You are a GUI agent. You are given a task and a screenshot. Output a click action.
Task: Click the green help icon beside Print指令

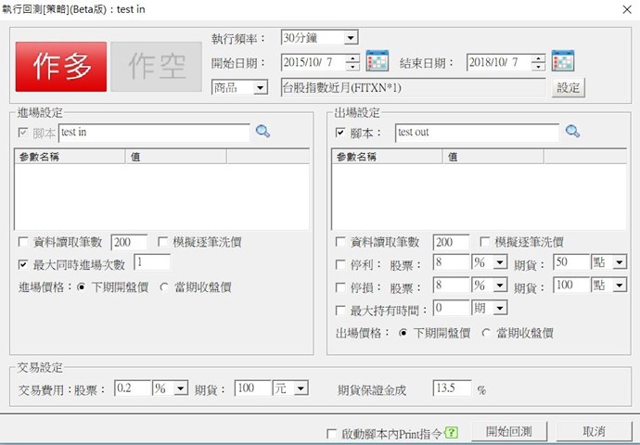452,432
